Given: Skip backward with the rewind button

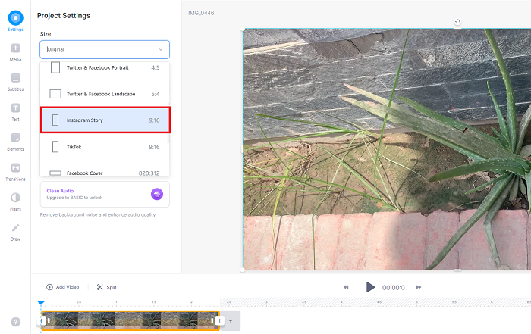Looking at the screenshot, I should click(346, 287).
